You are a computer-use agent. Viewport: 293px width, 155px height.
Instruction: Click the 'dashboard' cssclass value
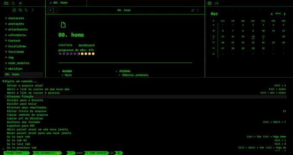point(86,45)
